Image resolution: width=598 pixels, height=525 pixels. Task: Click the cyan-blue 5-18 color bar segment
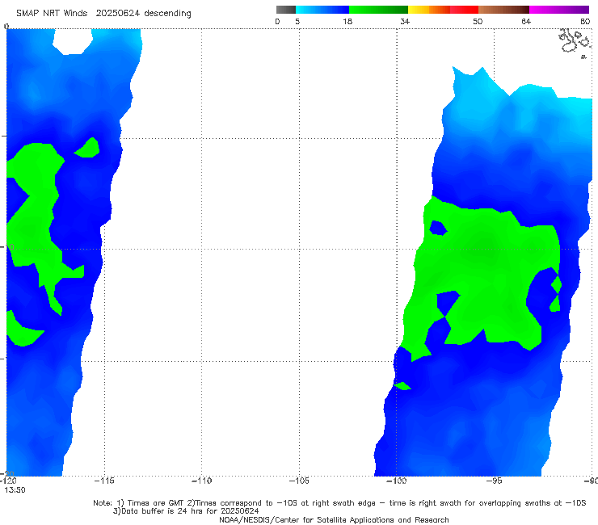click(x=322, y=10)
